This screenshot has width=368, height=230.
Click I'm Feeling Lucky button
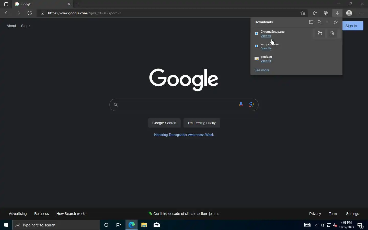coord(202,123)
